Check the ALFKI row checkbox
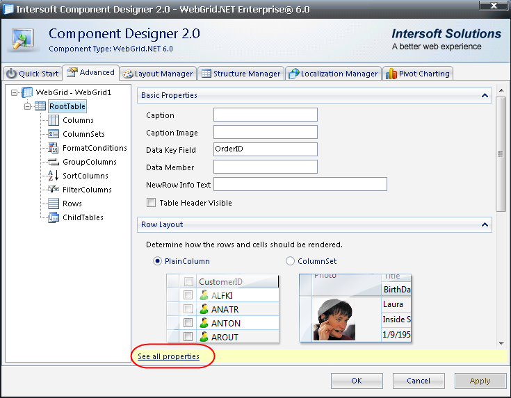The height and width of the screenshot is (398, 511). tap(188, 295)
